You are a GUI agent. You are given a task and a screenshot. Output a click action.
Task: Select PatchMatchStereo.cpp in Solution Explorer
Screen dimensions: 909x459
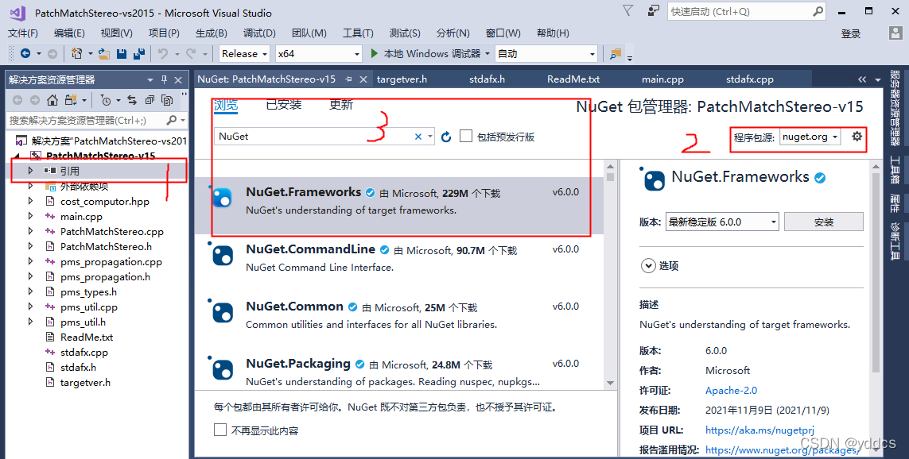point(112,232)
